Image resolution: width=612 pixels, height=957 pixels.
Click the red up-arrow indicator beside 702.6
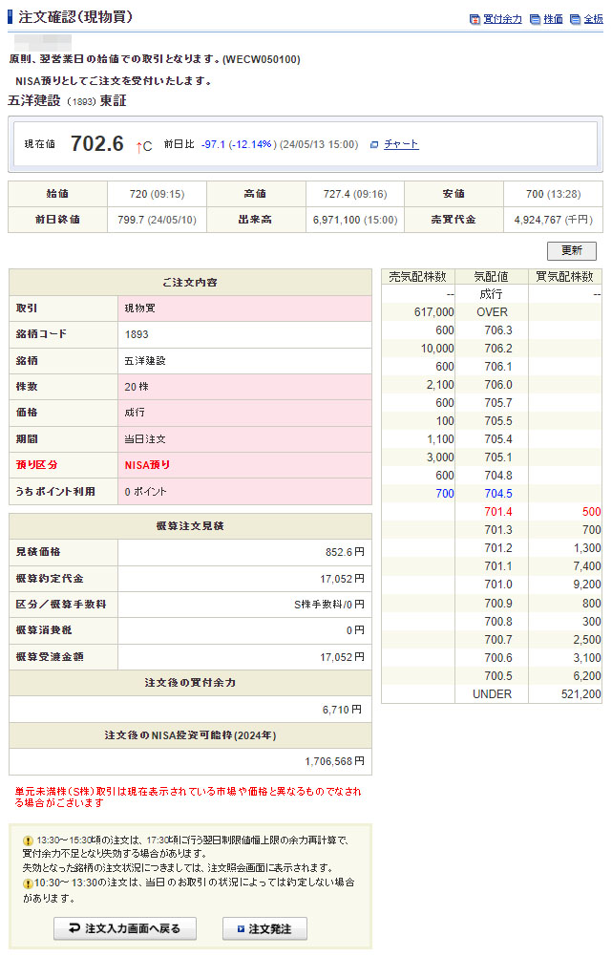tap(138, 145)
